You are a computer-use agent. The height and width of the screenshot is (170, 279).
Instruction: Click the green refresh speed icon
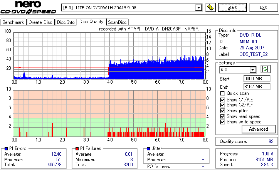(265, 69)
